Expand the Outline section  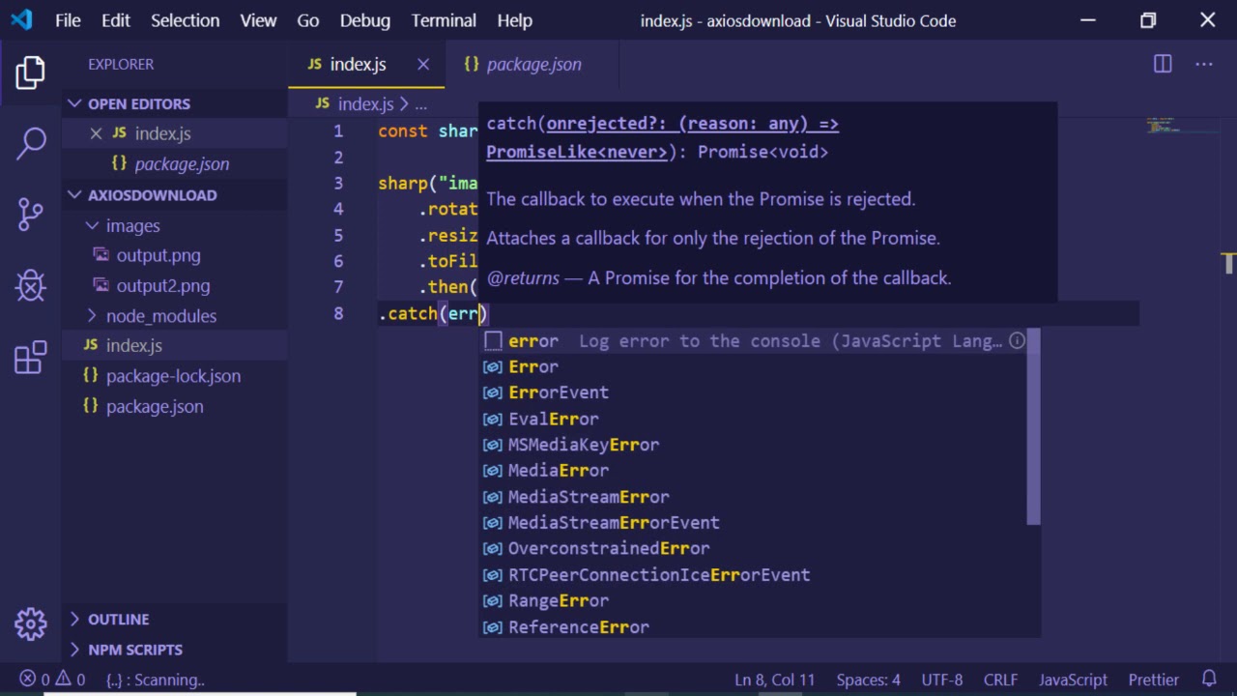tap(118, 619)
